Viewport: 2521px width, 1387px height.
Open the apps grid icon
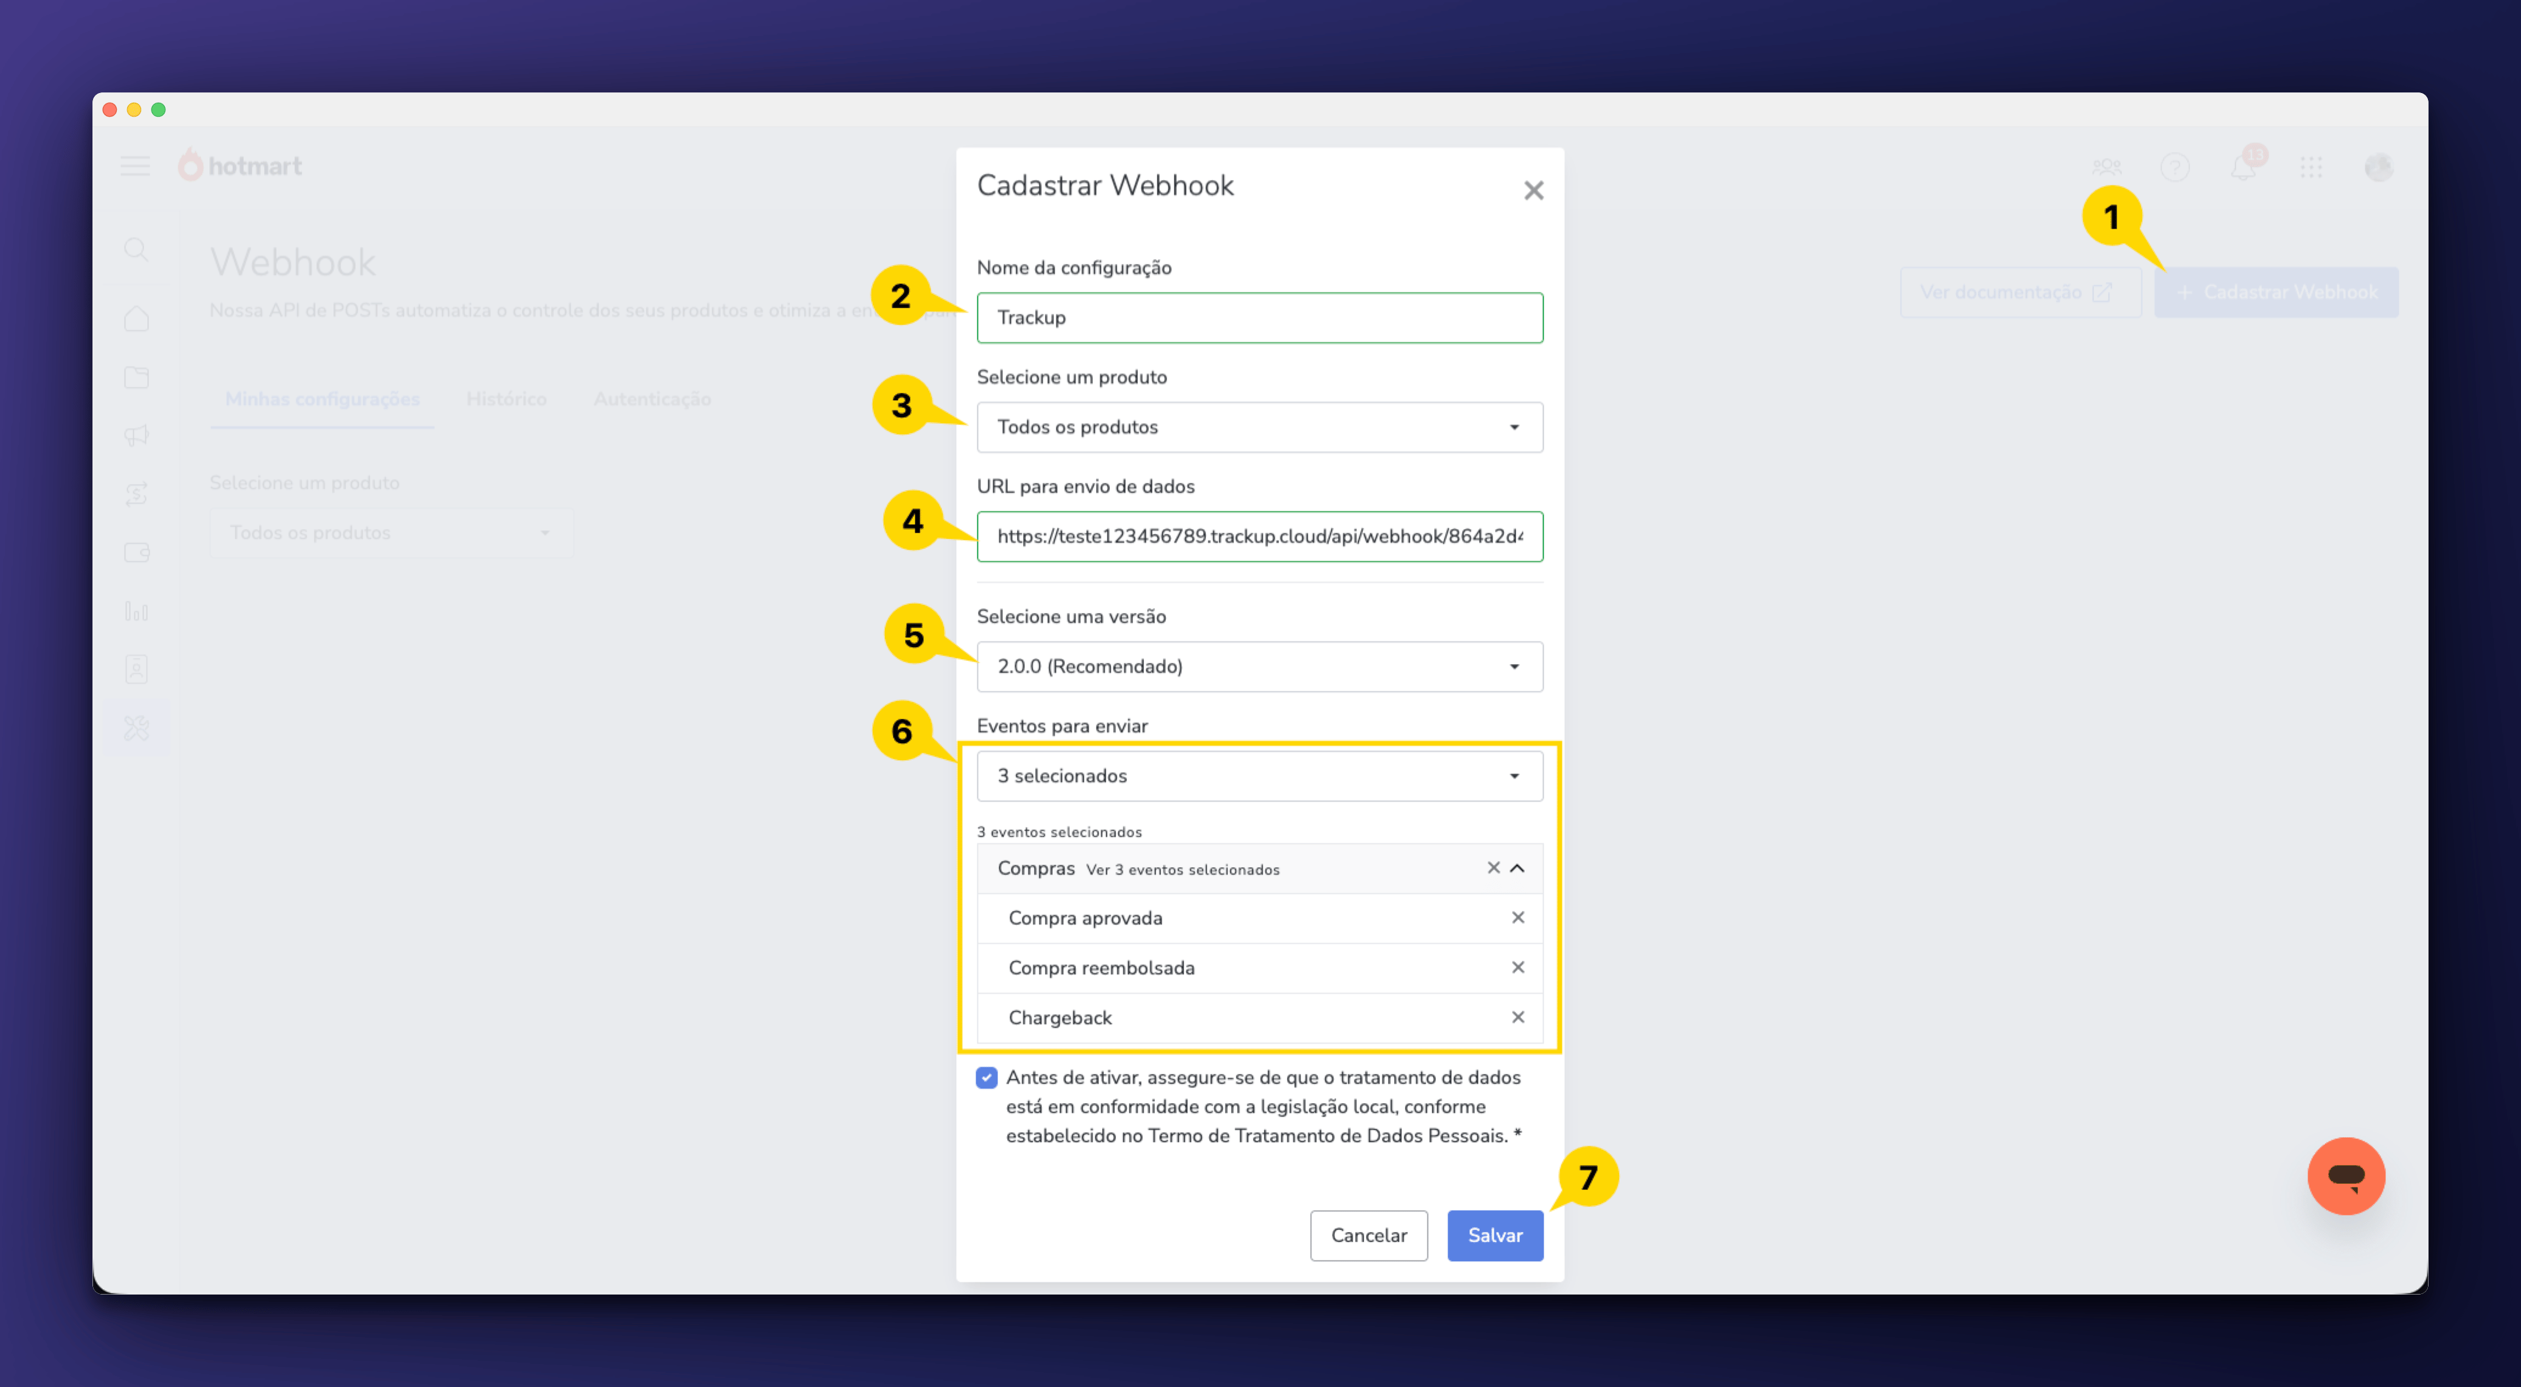pyautogui.click(x=2312, y=167)
